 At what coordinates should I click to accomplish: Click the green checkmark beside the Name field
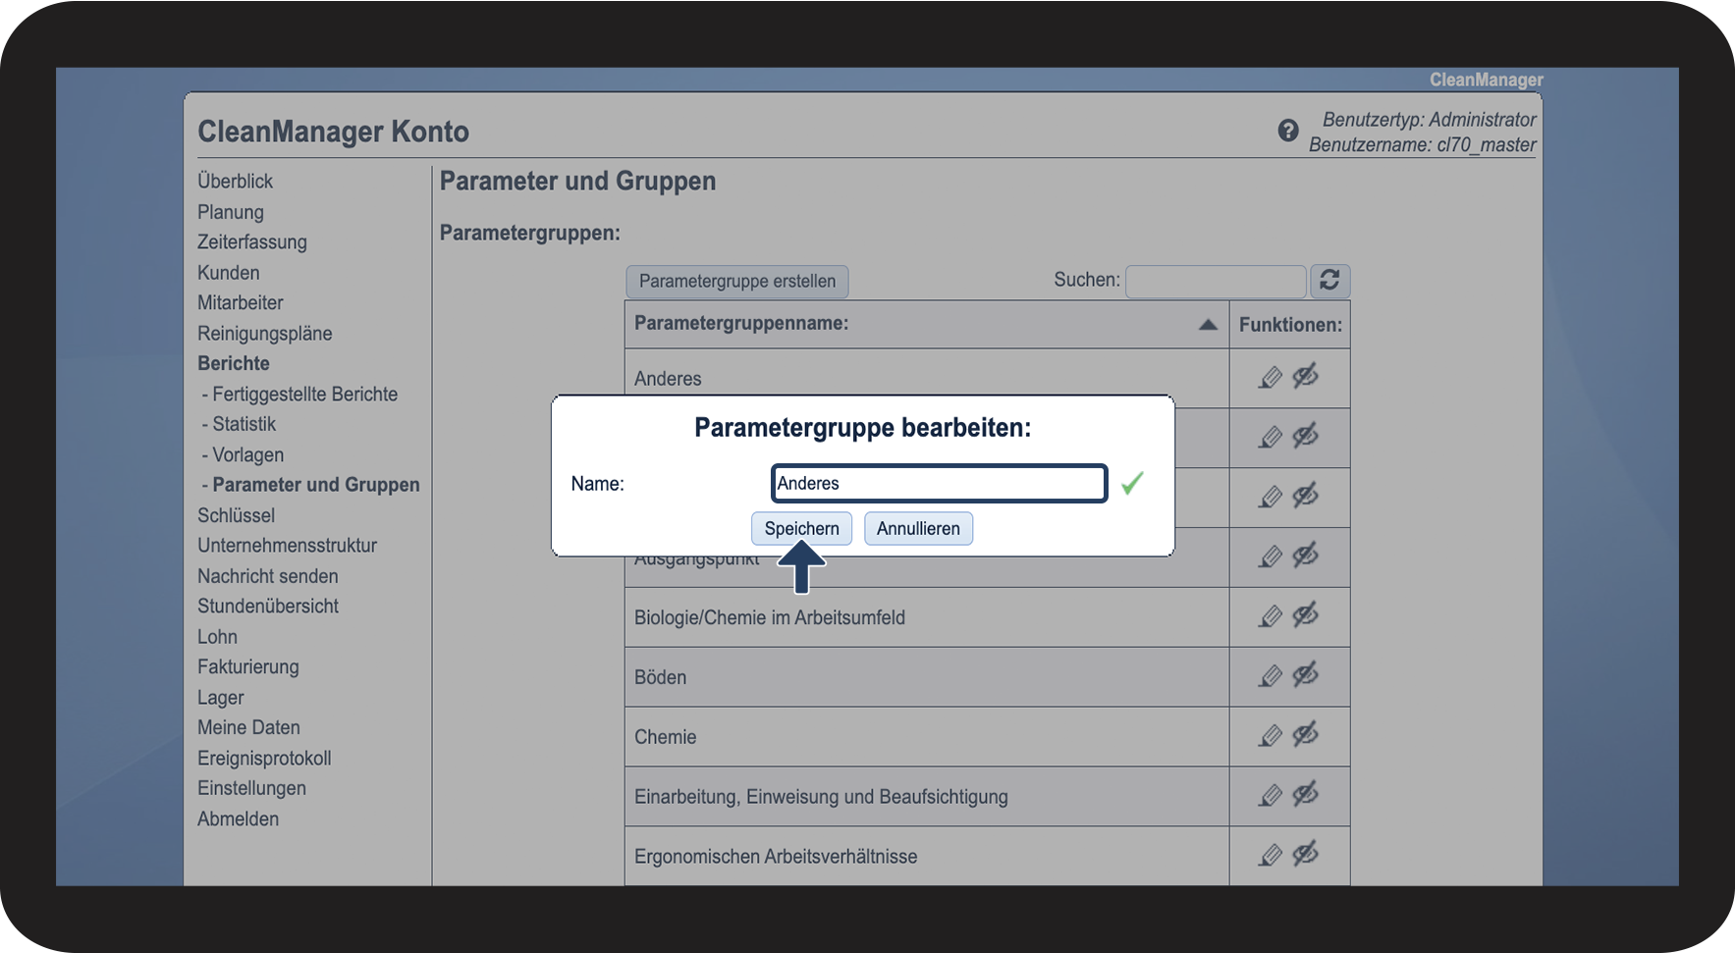pos(1132,483)
